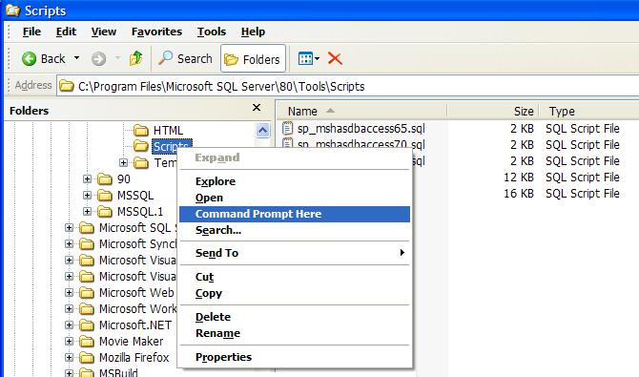Click the 12 KB size cell

[519, 178]
